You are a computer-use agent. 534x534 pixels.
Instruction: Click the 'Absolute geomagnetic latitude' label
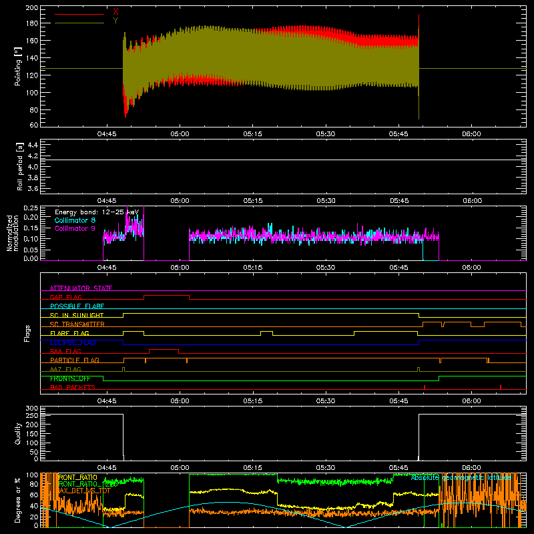pos(461,478)
